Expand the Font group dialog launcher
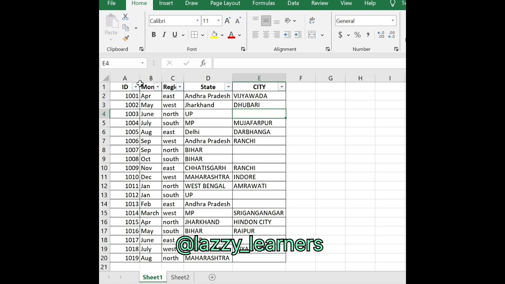The image size is (505, 284). tap(243, 49)
